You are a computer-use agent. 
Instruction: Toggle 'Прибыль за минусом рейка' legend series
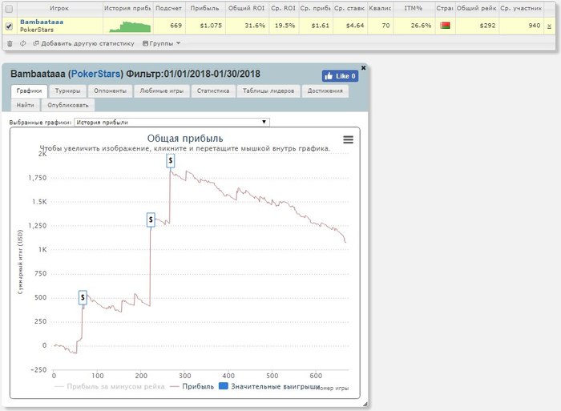pos(110,386)
